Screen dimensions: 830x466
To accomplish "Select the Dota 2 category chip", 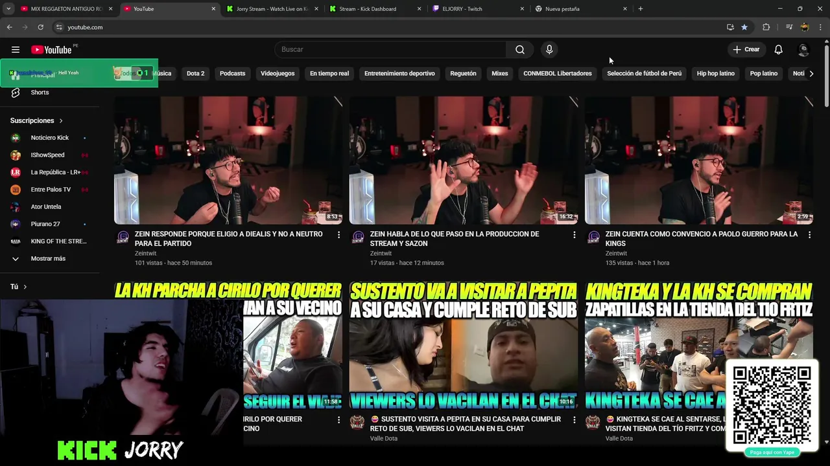I will (195, 74).
